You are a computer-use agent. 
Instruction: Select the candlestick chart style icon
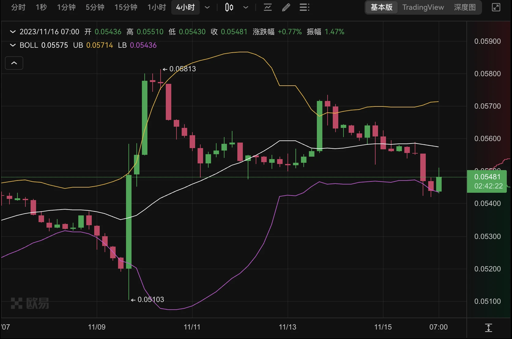pyautogui.click(x=228, y=7)
